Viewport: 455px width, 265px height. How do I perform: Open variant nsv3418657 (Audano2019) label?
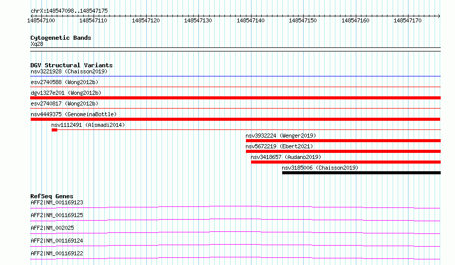pyautogui.click(x=286, y=157)
